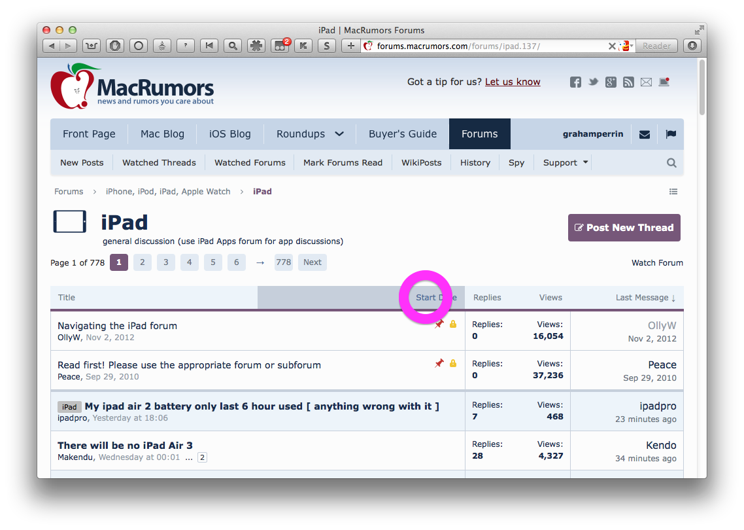Click pin icon on 'Navigating the iPad forum'

pos(439,324)
